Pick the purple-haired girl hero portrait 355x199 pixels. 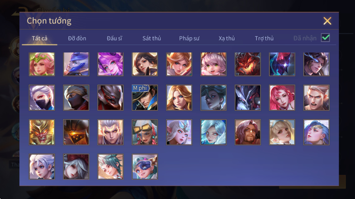pos(110,64)
